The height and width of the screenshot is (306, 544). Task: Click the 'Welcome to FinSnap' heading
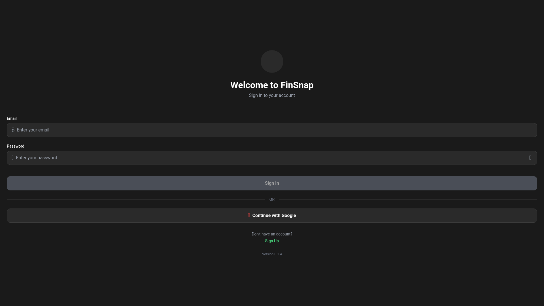tap(272, 85)
